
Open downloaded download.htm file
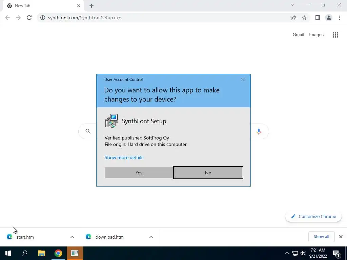pos(109,237)
